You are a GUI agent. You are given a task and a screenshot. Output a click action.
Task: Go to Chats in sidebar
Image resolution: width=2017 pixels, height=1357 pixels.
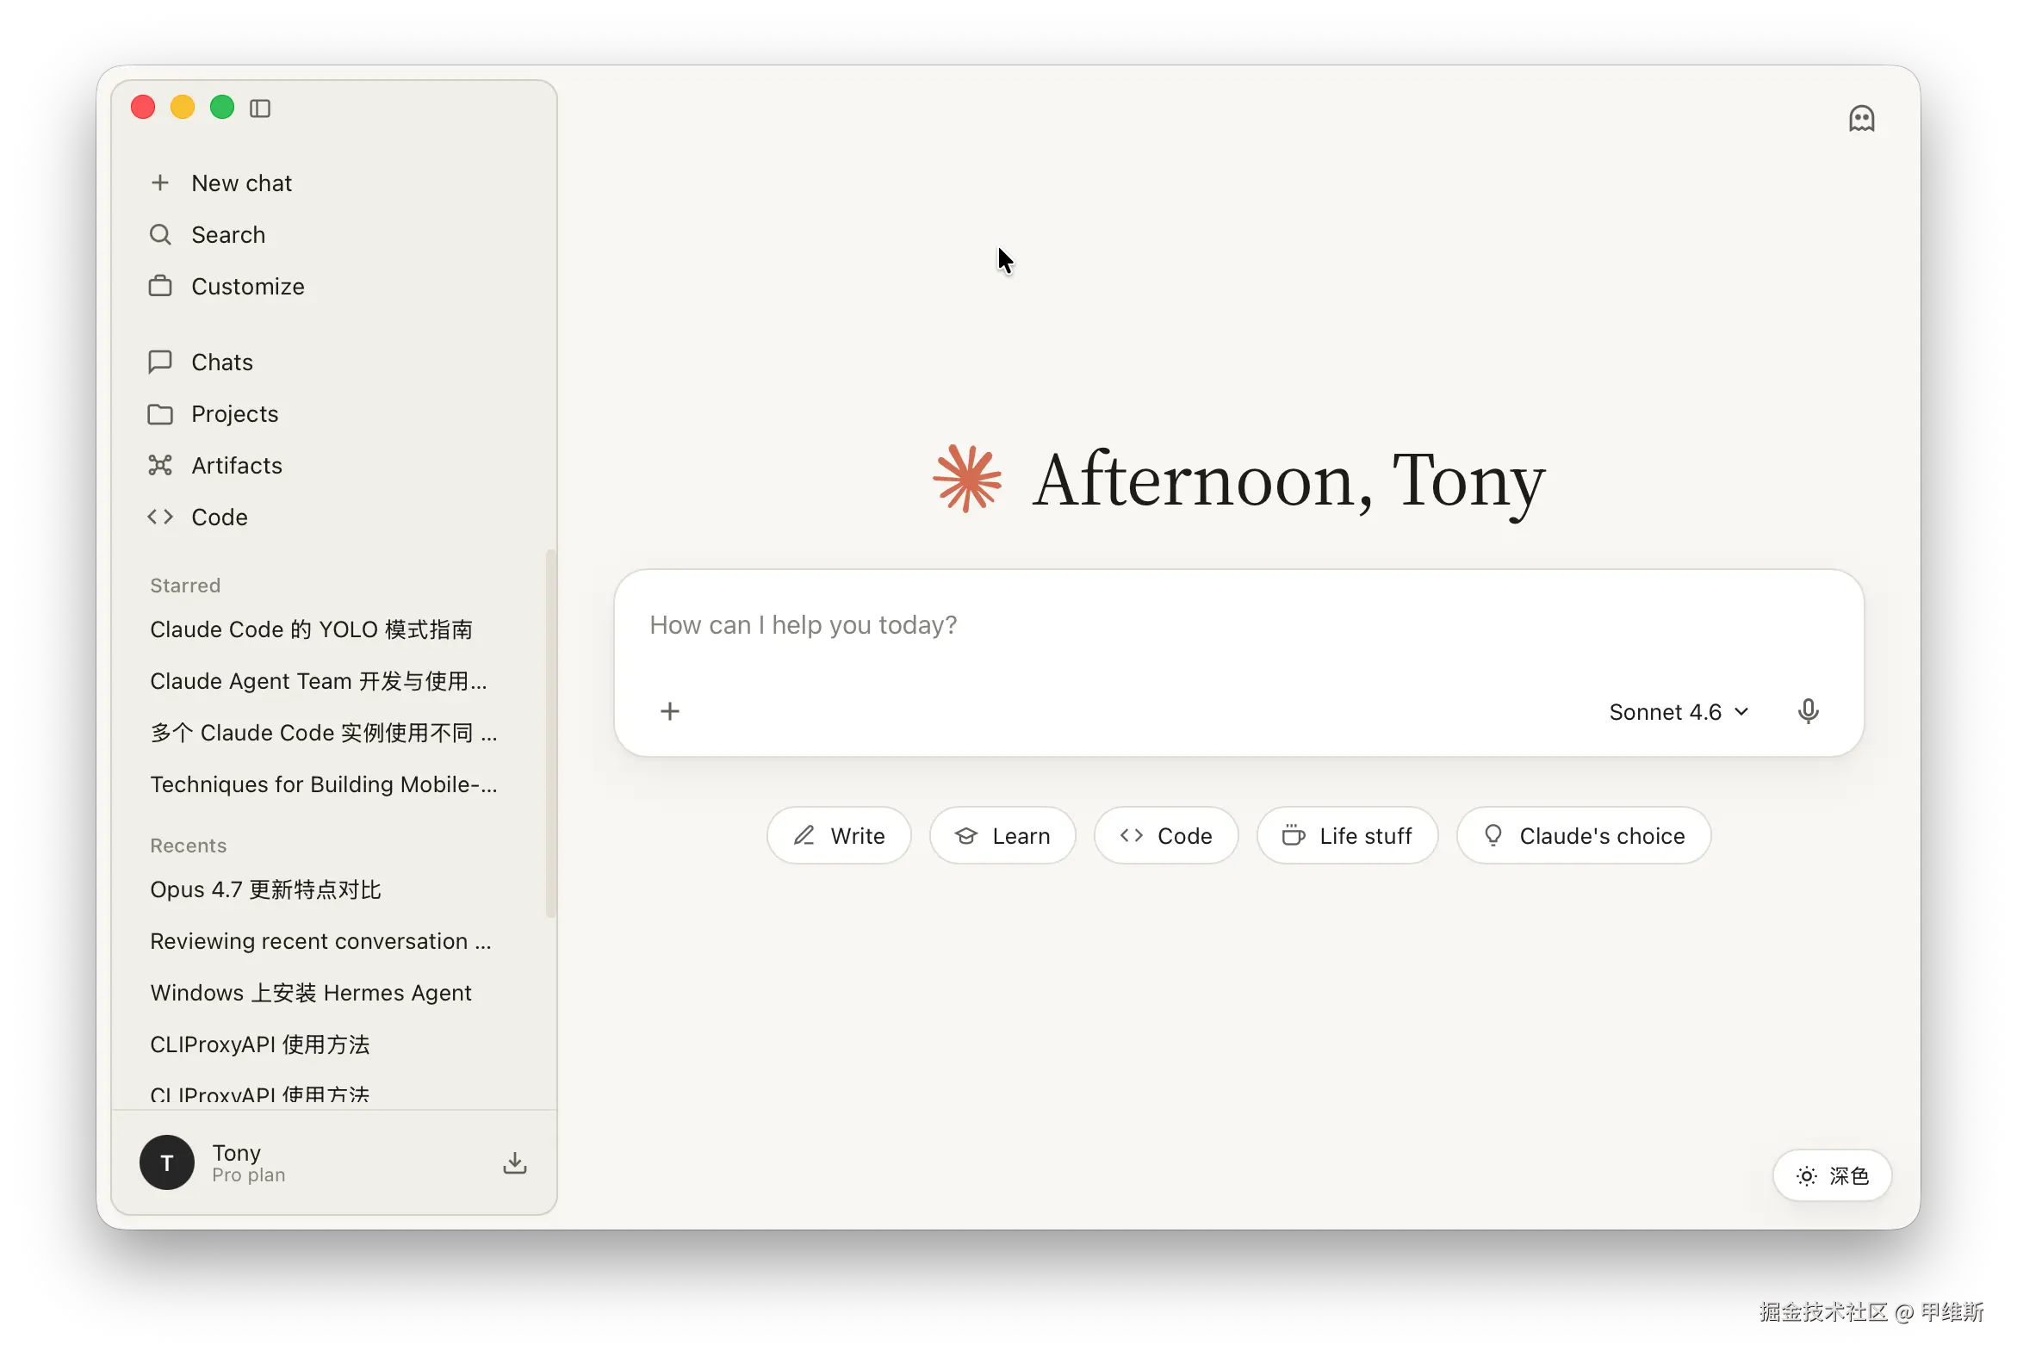221,362
